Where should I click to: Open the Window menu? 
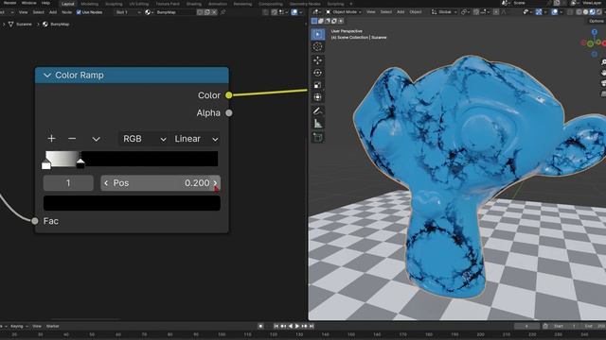pos(29,3)
